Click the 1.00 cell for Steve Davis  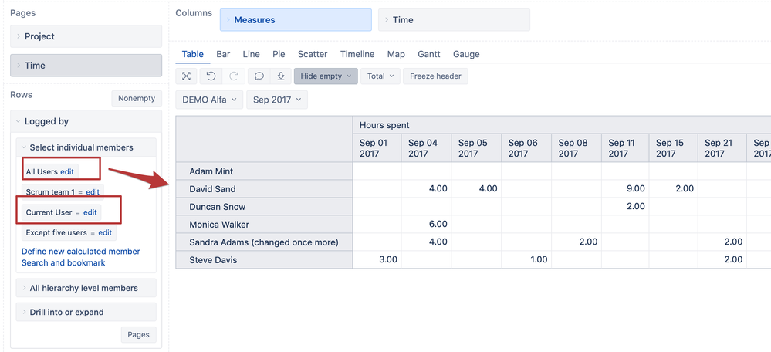coord(526,260)
